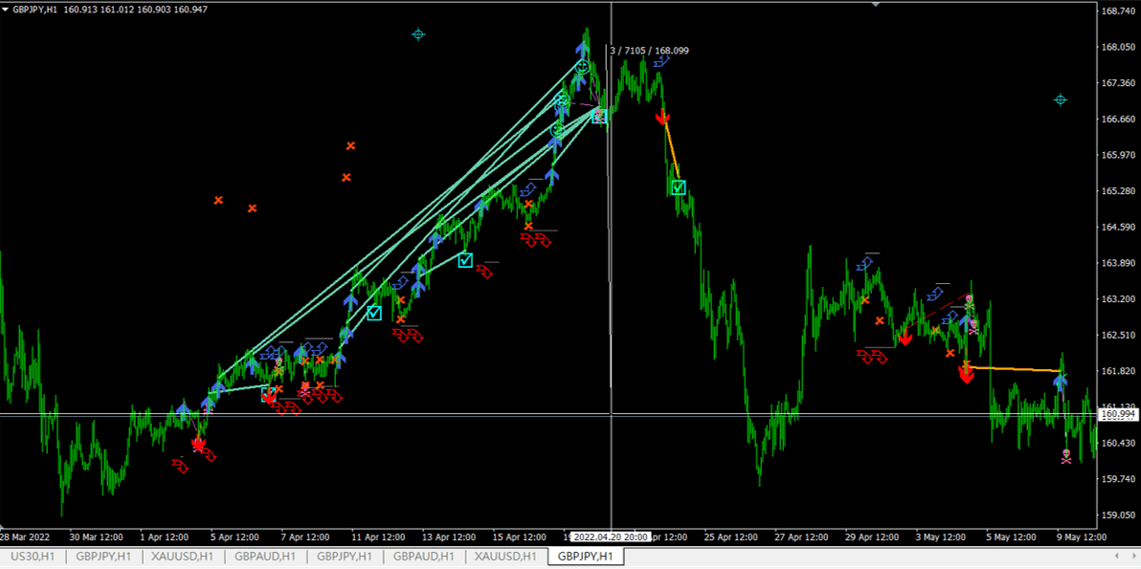Click the red down arrow where the orange downtrend line starts
This screenshot has width=1141, height=569.
661,118
